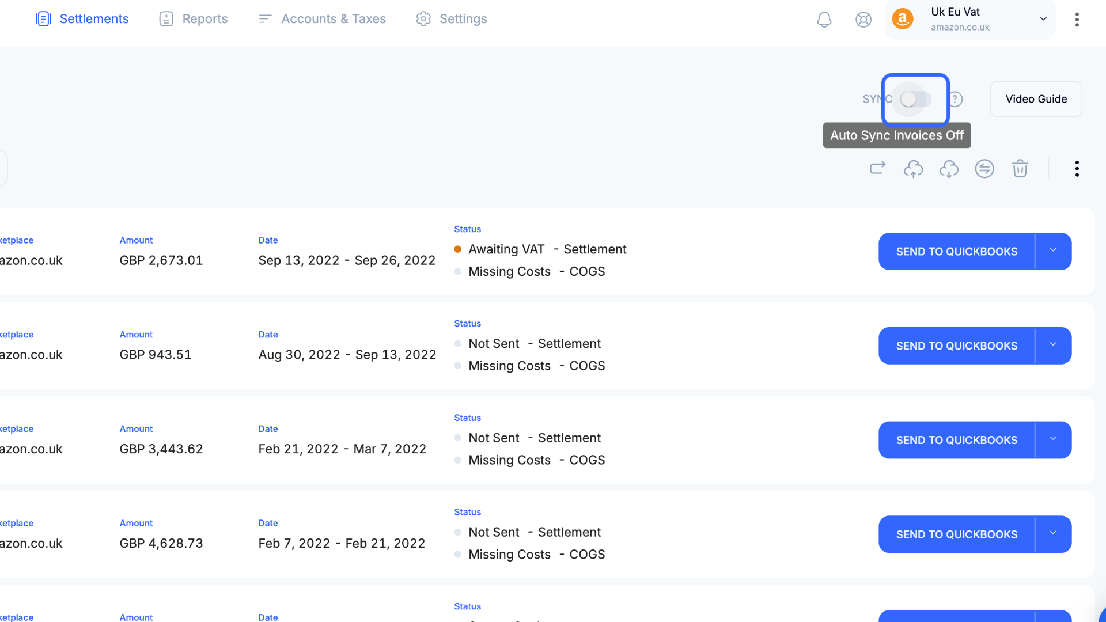
Task: Open Settings tab
Action: [452, 19]
